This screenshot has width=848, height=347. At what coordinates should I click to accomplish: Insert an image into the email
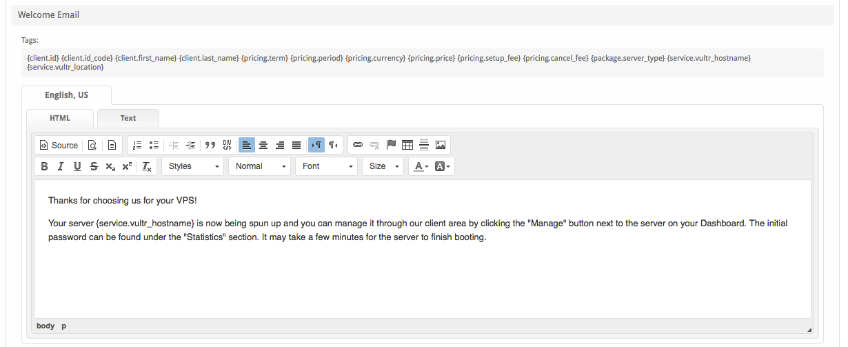(441, 145)
